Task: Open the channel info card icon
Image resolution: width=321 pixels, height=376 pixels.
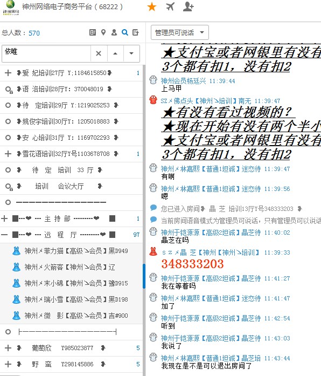Action: (93, 32)
